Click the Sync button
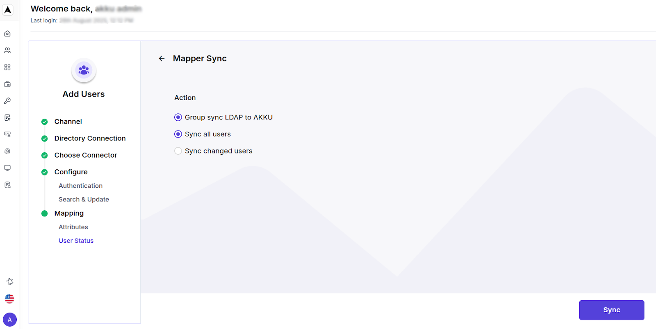Image resolution: width=656 pixels, height=329 pixels. 612,310
